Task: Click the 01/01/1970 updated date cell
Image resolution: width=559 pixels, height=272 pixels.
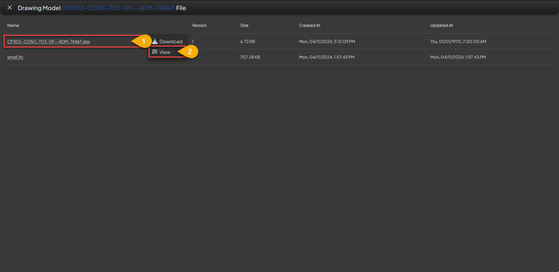Action: [x=458, y=41]
